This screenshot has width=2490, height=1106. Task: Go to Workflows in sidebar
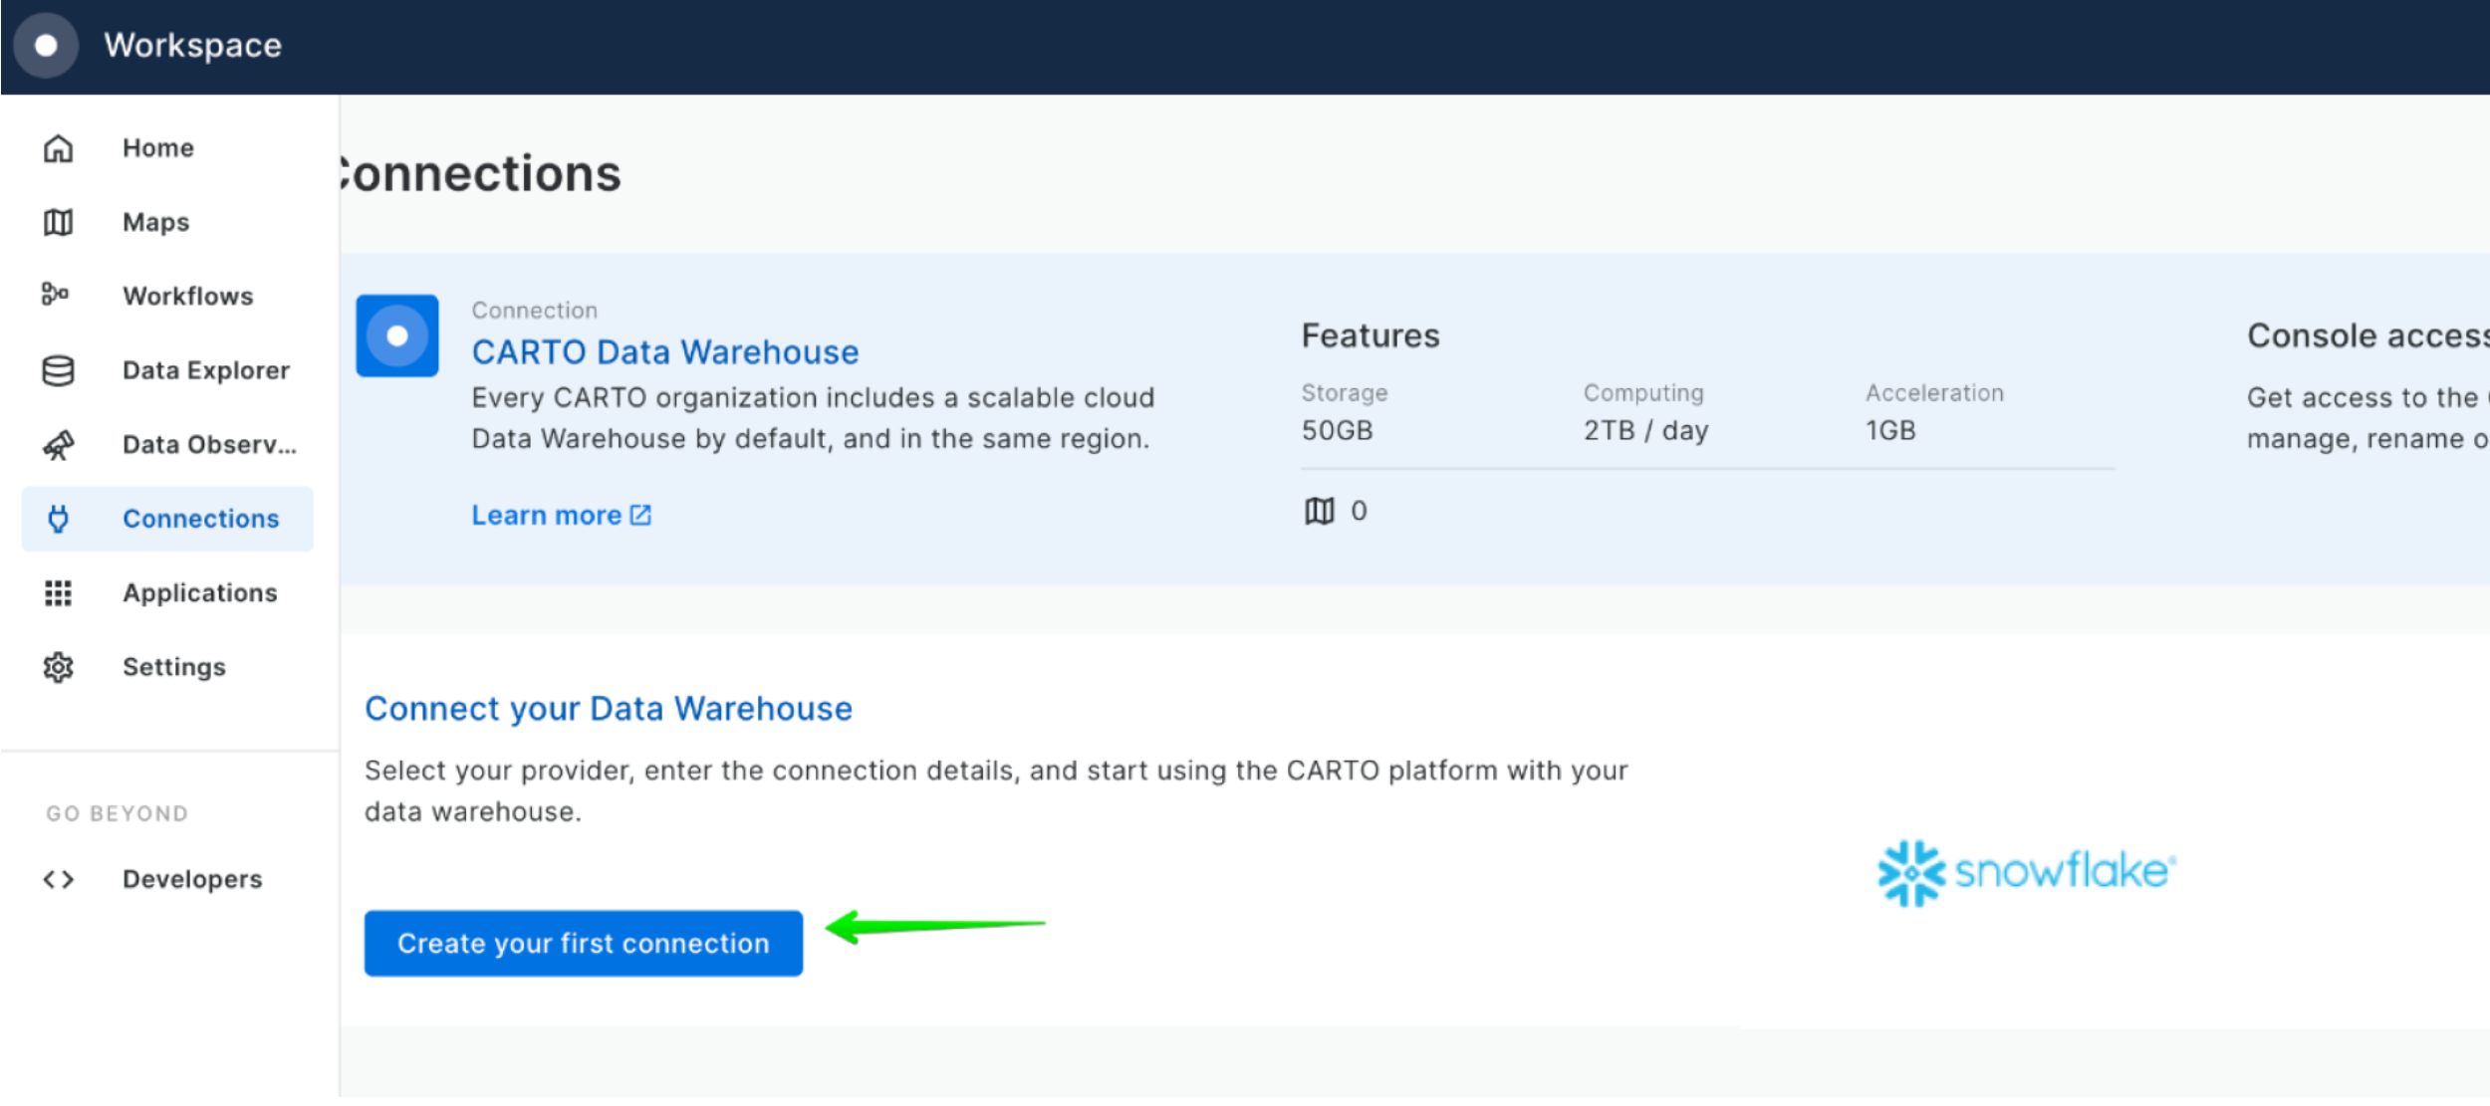[x=187, y=296]
